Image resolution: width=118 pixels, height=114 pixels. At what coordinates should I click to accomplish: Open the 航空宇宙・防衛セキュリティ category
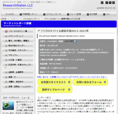pyautogui.click(x=18, y=66)
